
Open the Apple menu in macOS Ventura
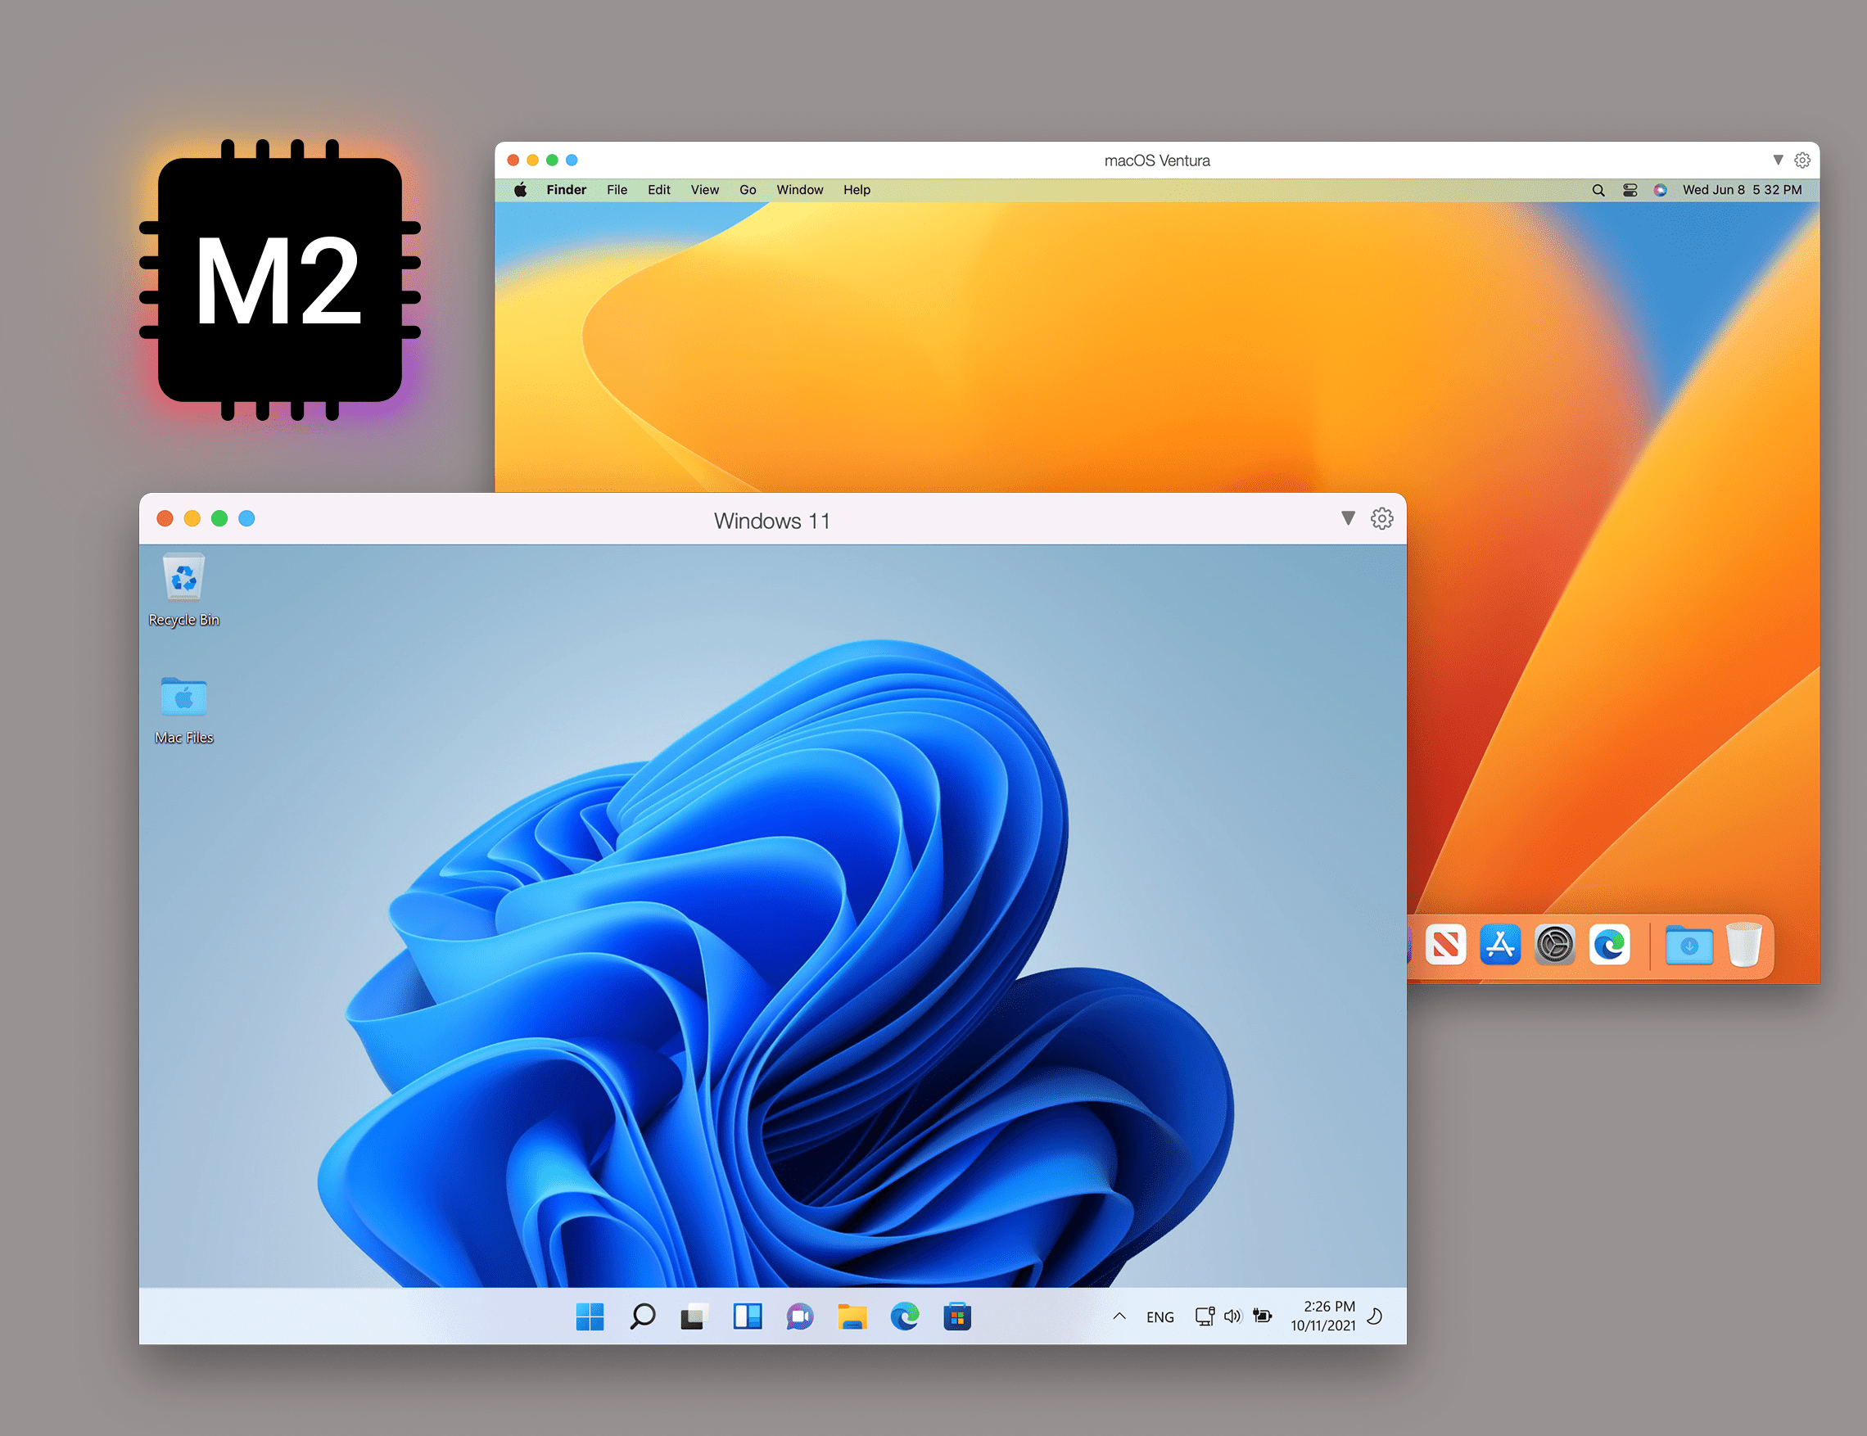click(x=520, y=190)
